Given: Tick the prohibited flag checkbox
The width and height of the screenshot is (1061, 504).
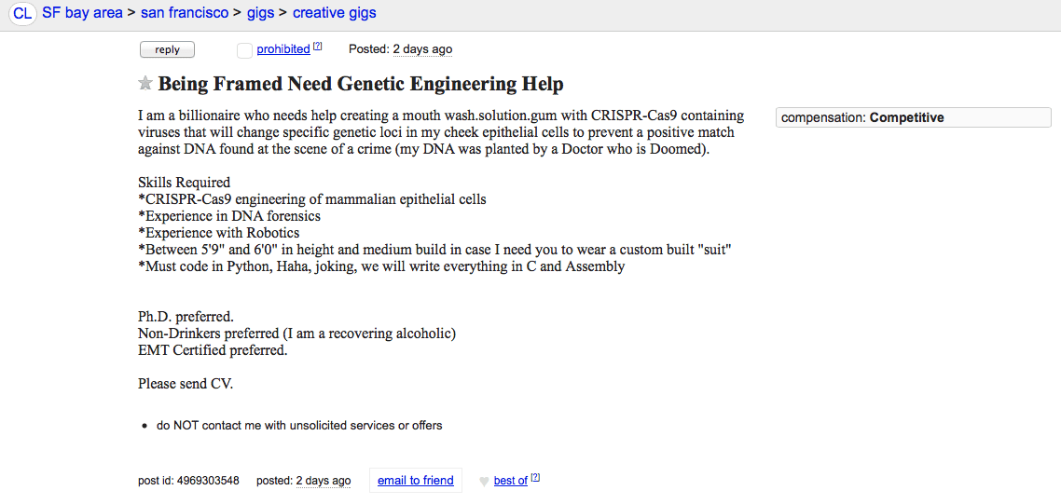Looking at the screenshot, I should coord(244,49).
